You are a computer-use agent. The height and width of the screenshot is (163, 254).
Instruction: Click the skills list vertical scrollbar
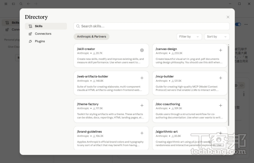229,86
